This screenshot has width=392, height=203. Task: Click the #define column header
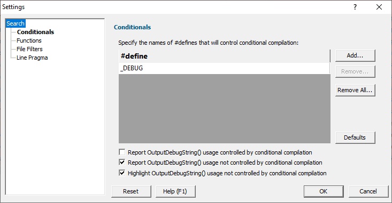[224, 56]
